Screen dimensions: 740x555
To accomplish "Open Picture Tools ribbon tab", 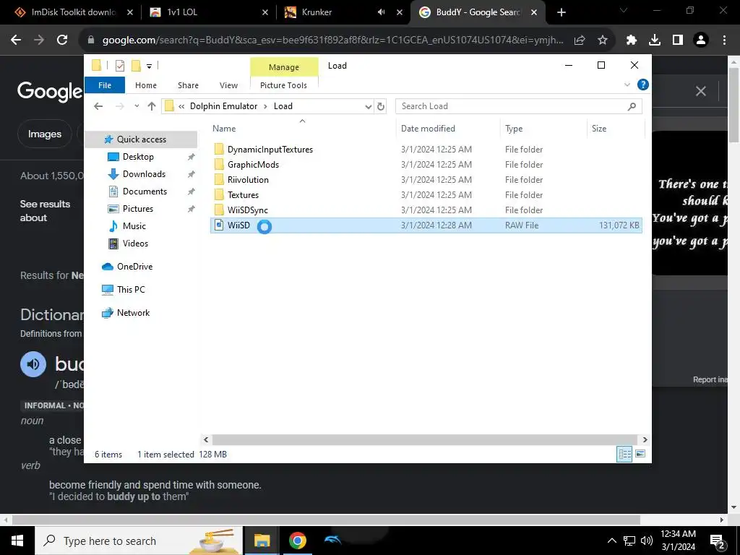I will pyautogui.click(x=283, y=85).
